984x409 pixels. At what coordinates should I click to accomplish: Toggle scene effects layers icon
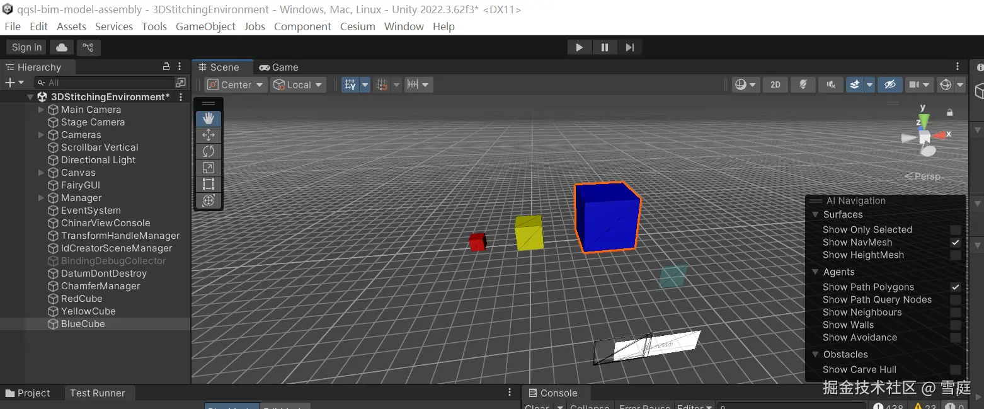(x=854, y=84)
